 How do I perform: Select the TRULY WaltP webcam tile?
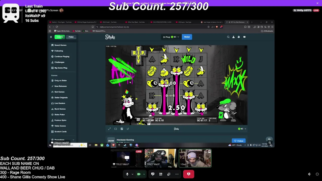[x=161, y=158]
